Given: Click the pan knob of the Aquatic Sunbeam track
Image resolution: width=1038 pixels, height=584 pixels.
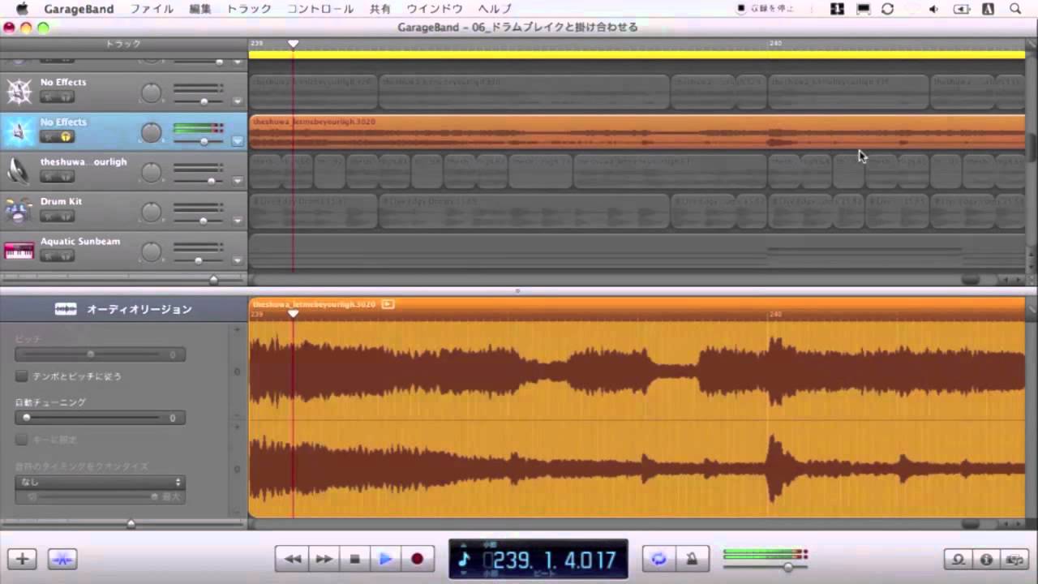Looking at the screenshot, I should [x=152, y=251].
